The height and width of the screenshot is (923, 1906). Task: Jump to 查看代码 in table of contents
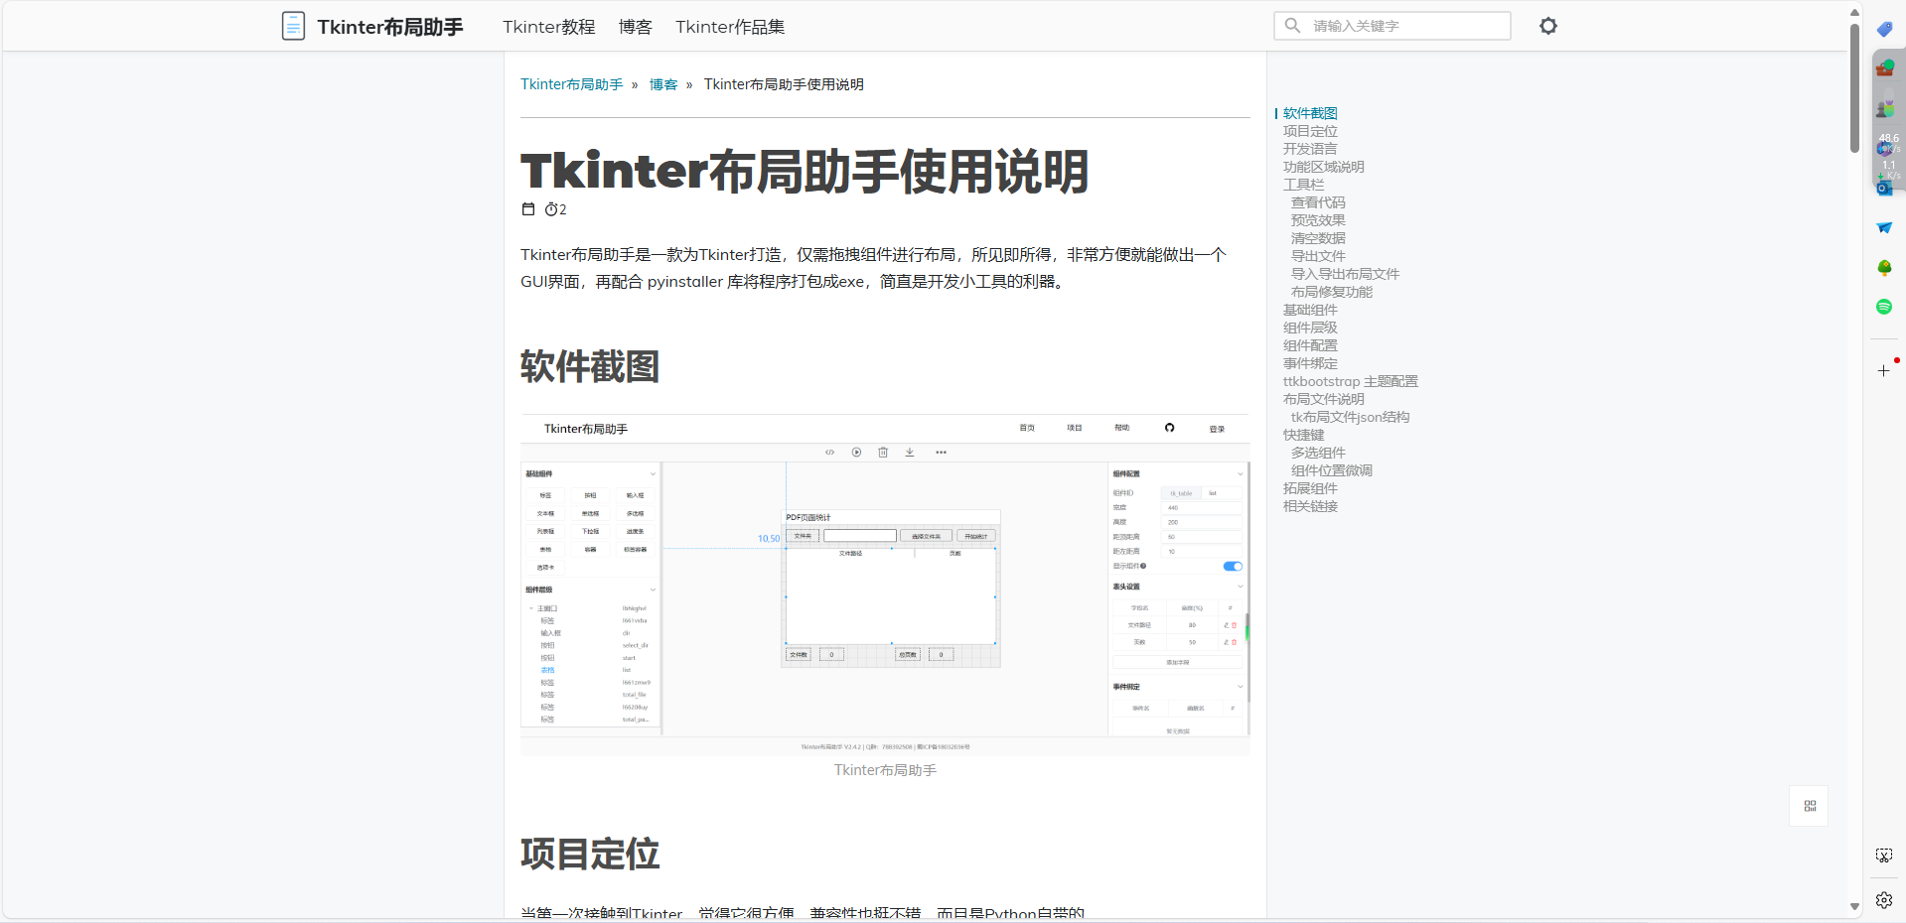[1318, 202]
